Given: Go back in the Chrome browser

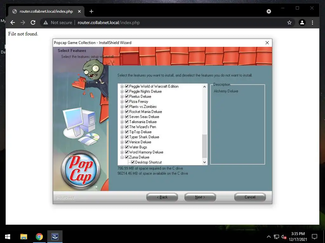Looking at the screenshot, I should click(x=13, y=22).
